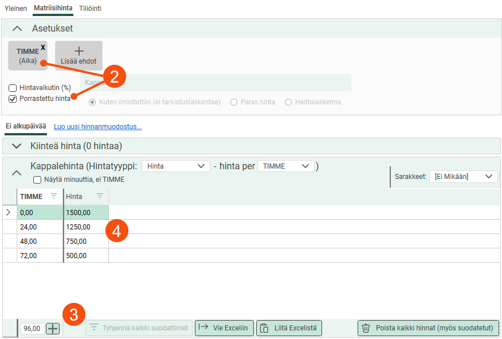Click the TIMME column filter icon
The image size is (502, 339).
54,196
